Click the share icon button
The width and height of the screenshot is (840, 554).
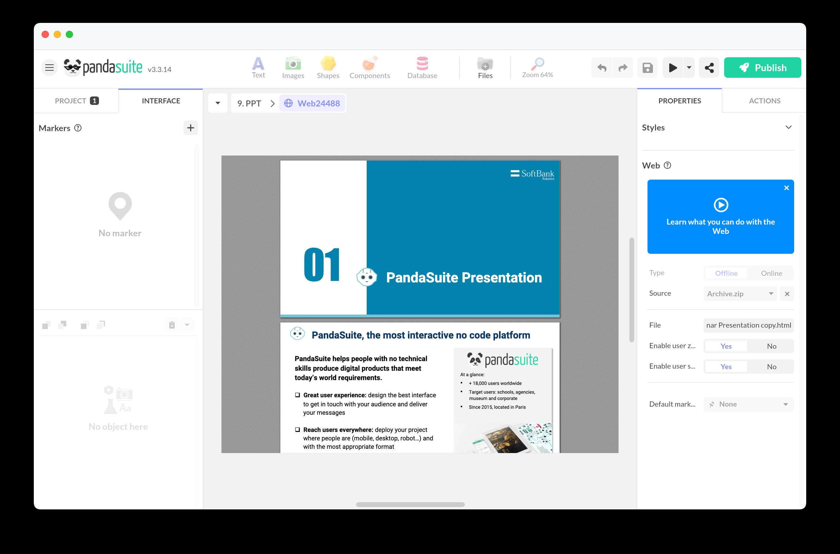click(x=709, y=68)
